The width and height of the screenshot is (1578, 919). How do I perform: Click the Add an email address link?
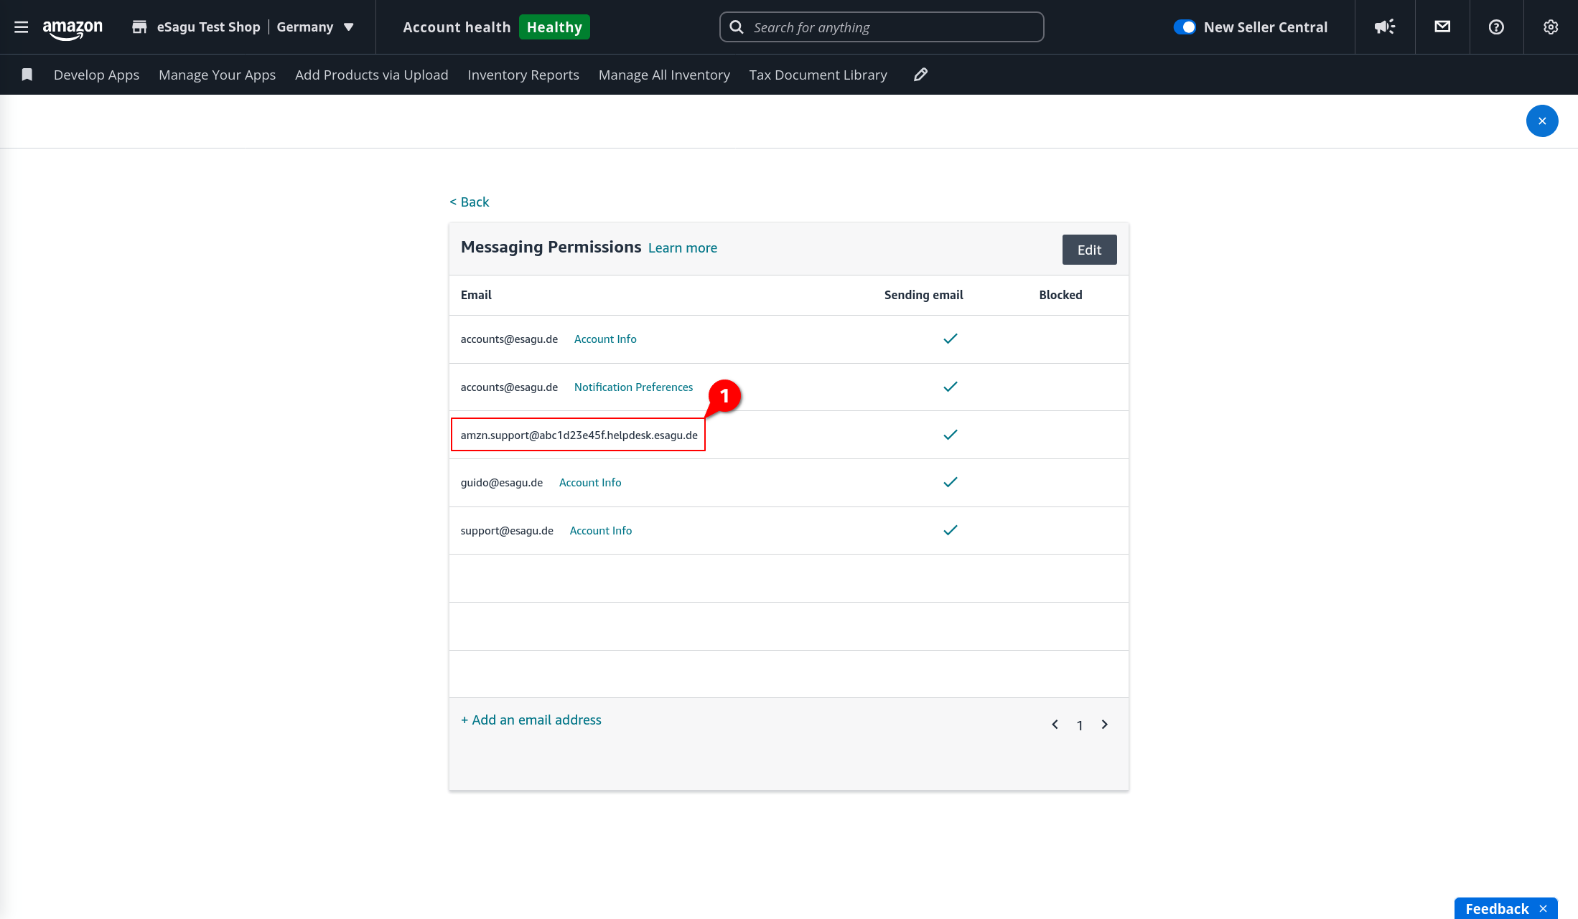tap(531, 720)
